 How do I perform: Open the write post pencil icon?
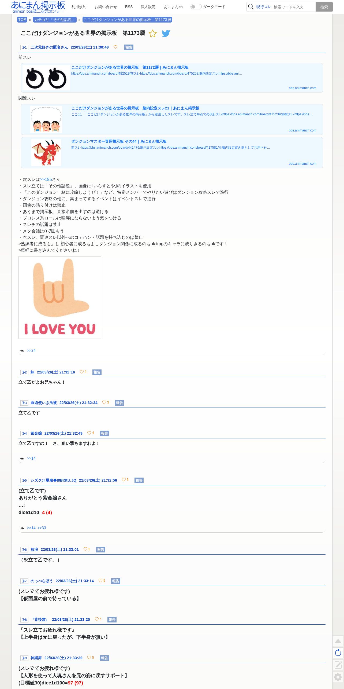tap(338, 665)
